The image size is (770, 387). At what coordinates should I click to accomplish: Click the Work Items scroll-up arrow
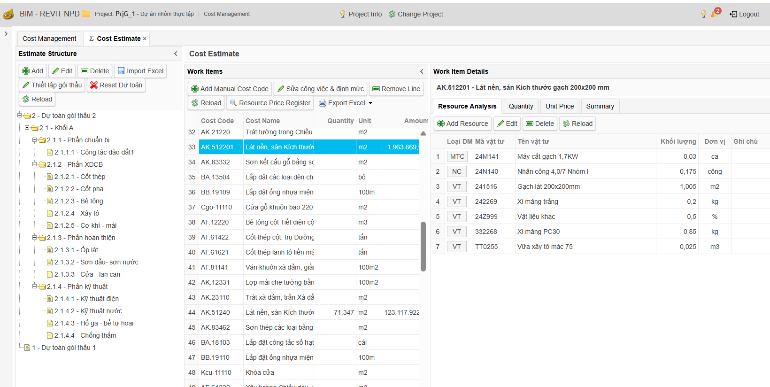pos(423,133)
